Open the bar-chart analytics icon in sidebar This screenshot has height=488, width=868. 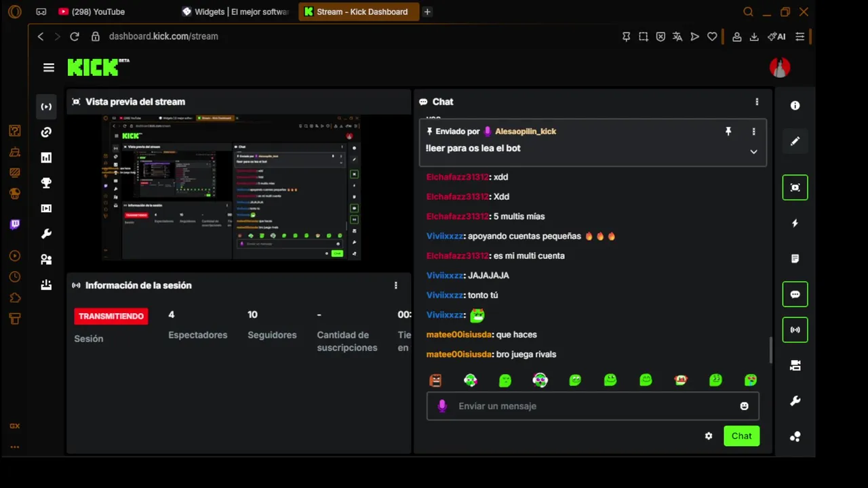(x=46, y=157)
